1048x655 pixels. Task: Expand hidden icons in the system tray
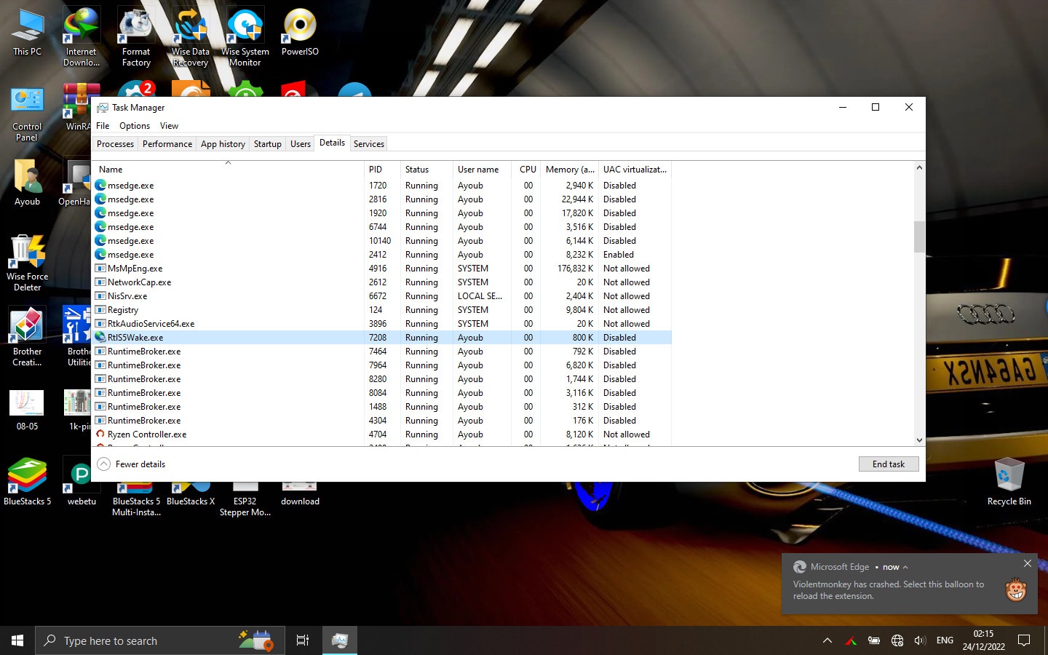[827, 640]
